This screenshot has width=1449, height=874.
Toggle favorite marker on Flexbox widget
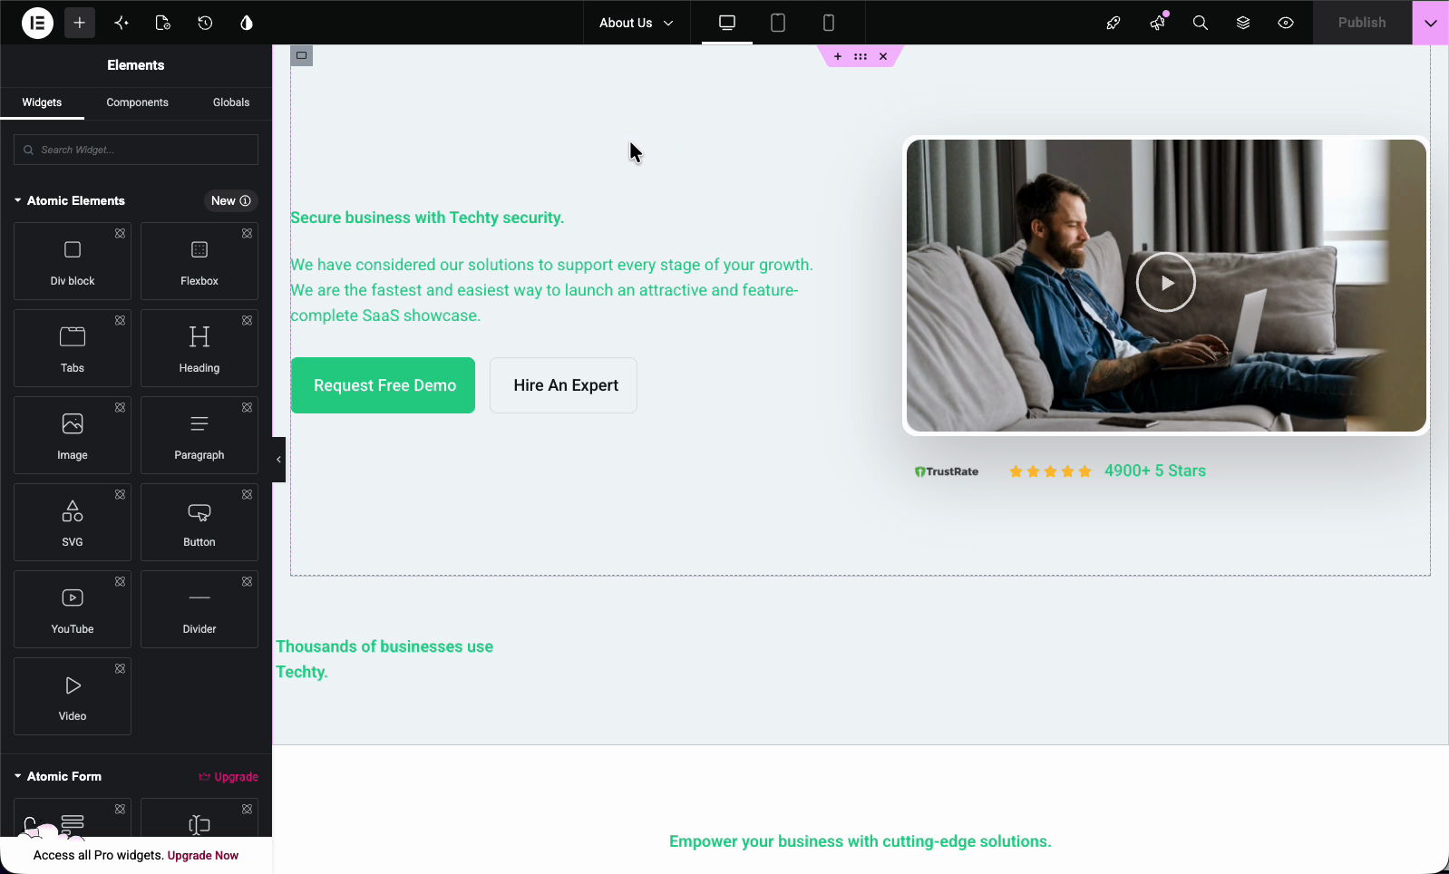coord(247,233)
